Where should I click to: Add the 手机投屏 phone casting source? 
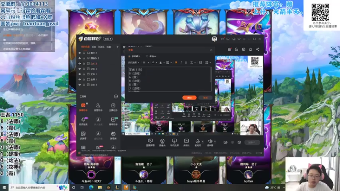[174, 143]
